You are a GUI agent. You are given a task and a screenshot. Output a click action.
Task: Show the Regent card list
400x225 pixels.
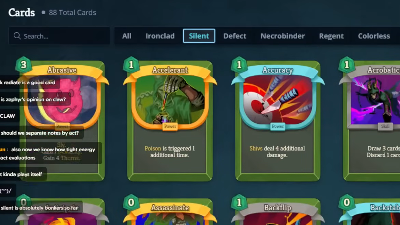331,36
